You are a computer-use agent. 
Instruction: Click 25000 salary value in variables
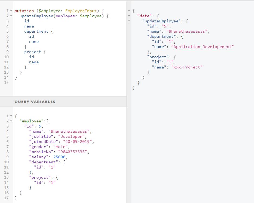click(59, 157)
